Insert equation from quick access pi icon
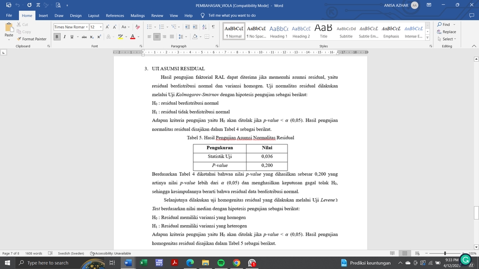This screenshot has height=269, width=479. [x=38, y=5]
